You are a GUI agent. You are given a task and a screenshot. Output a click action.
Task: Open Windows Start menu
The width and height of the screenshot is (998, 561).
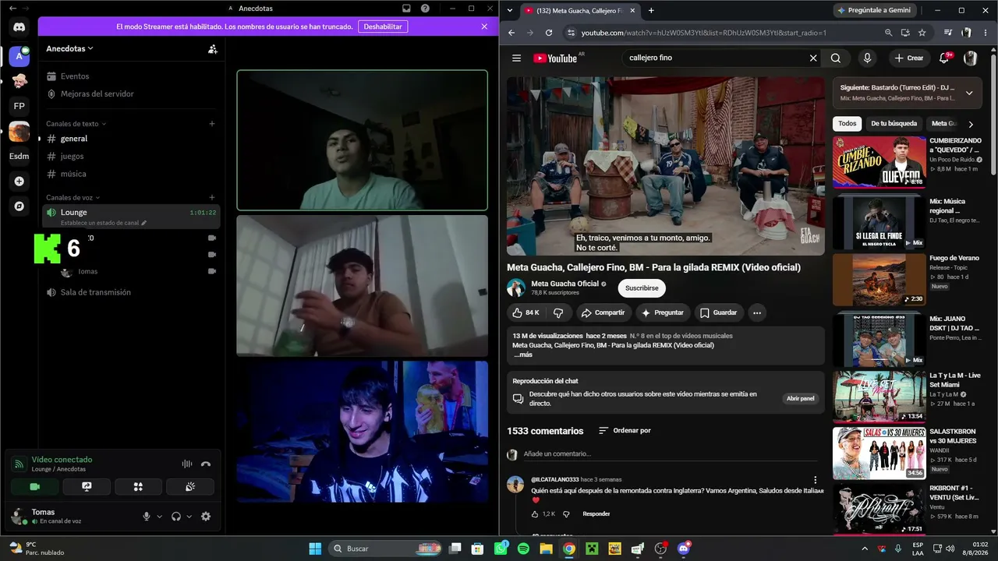[315, 549]
